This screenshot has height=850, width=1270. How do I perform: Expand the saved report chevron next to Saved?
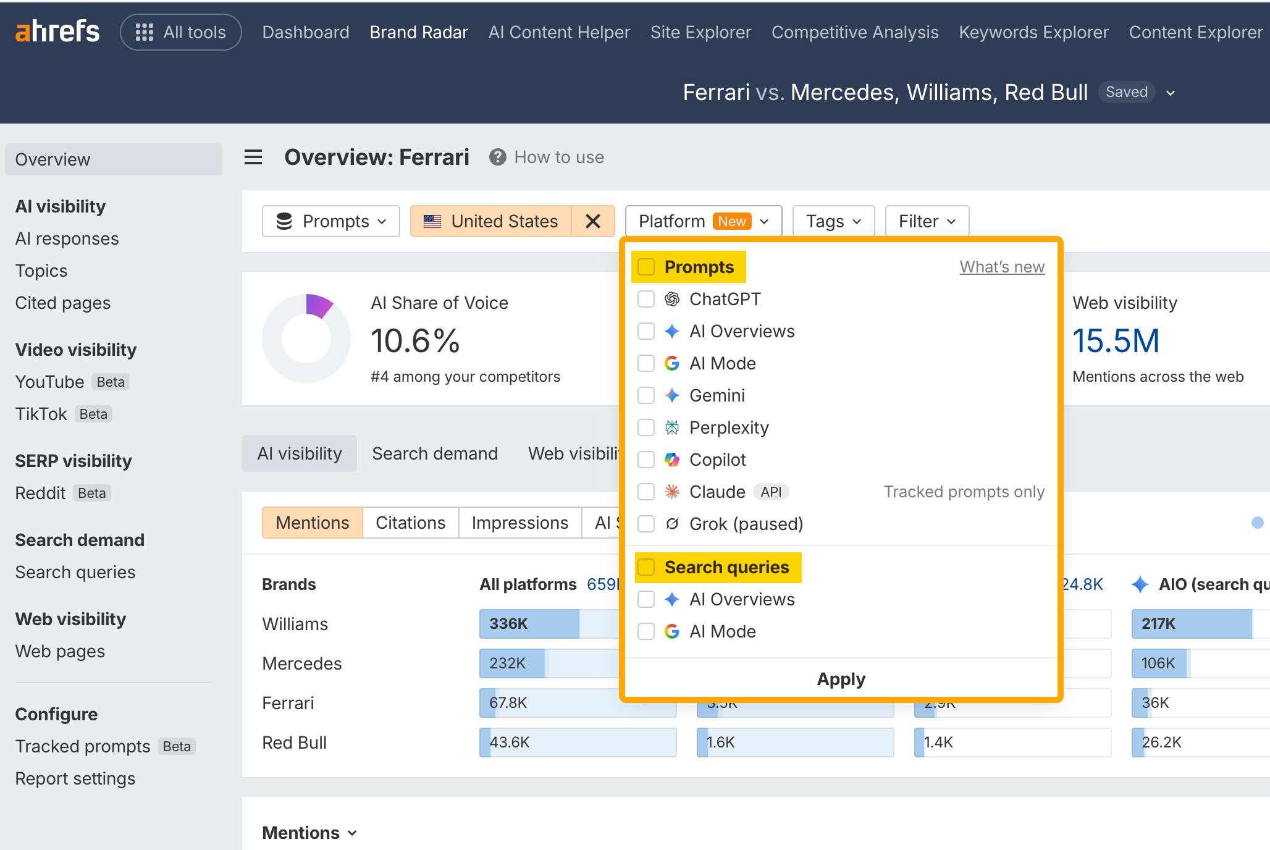[x=1171, y=93]
